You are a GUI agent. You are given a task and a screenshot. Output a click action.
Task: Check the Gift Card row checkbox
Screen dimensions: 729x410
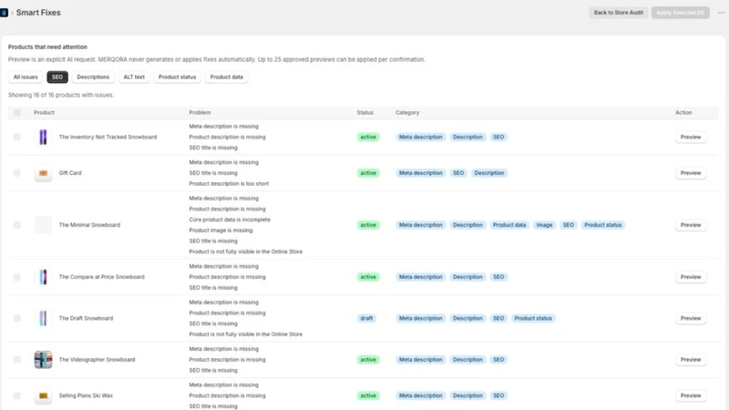click(17, 173)
